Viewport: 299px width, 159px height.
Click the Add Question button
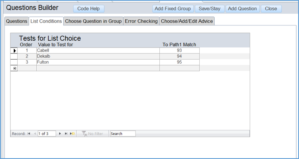click(243, 9)
